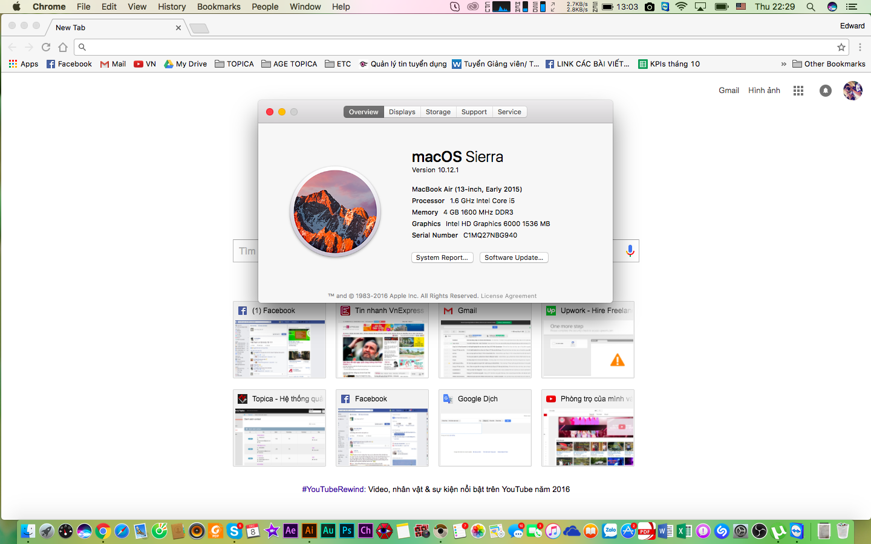Open AGE TOPICA bookmarks folder
This screenshot has height=544, width=871.
click(x=289, y=64)
